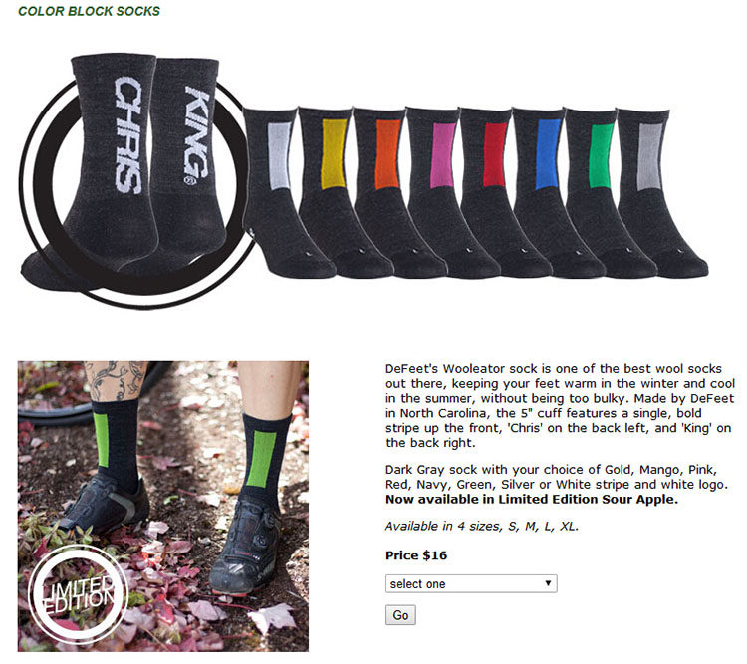Viewport: 747px width, 664px height.
Task: Click the available sizes italic text
Action: 482,526
